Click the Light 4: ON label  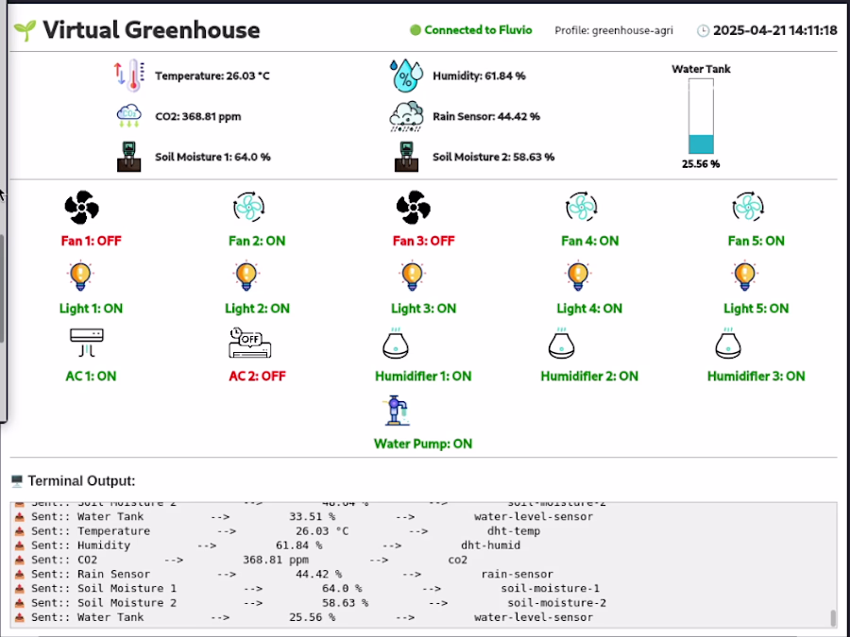[589, 309]
